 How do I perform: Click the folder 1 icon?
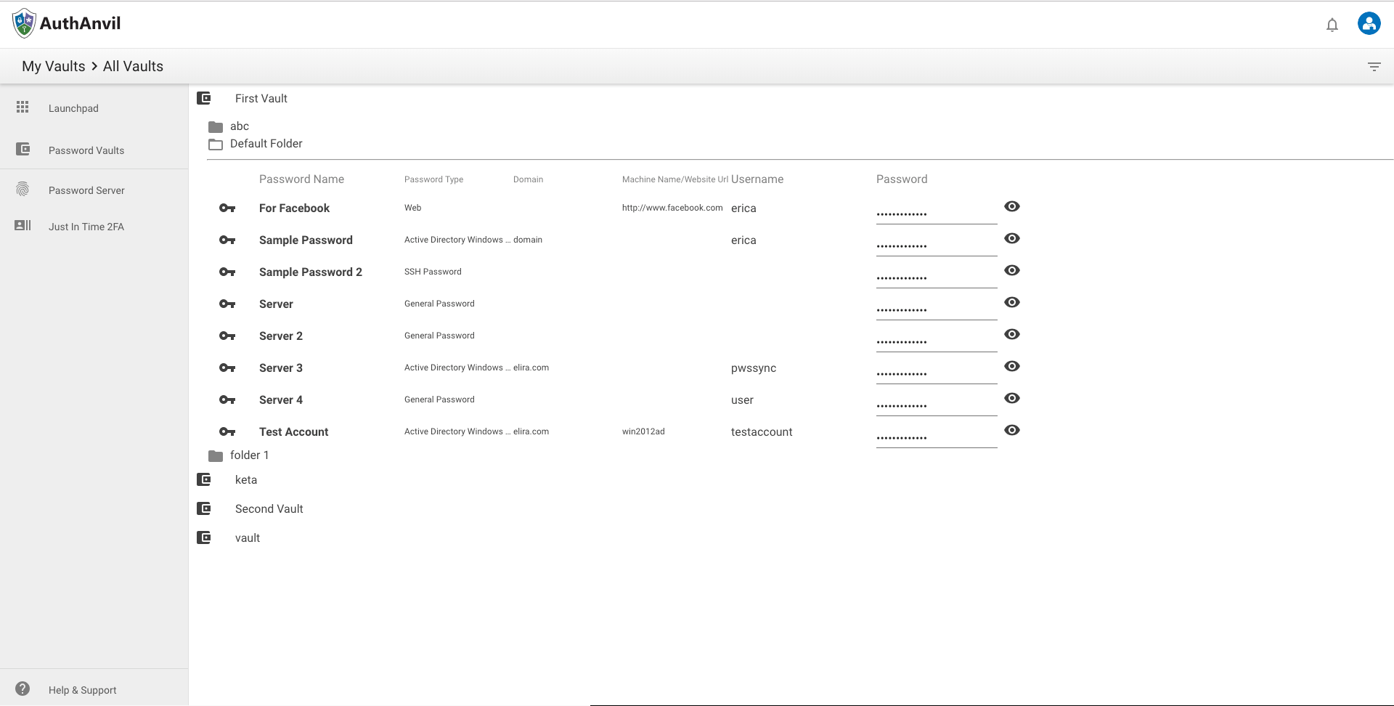click(216, 455)
